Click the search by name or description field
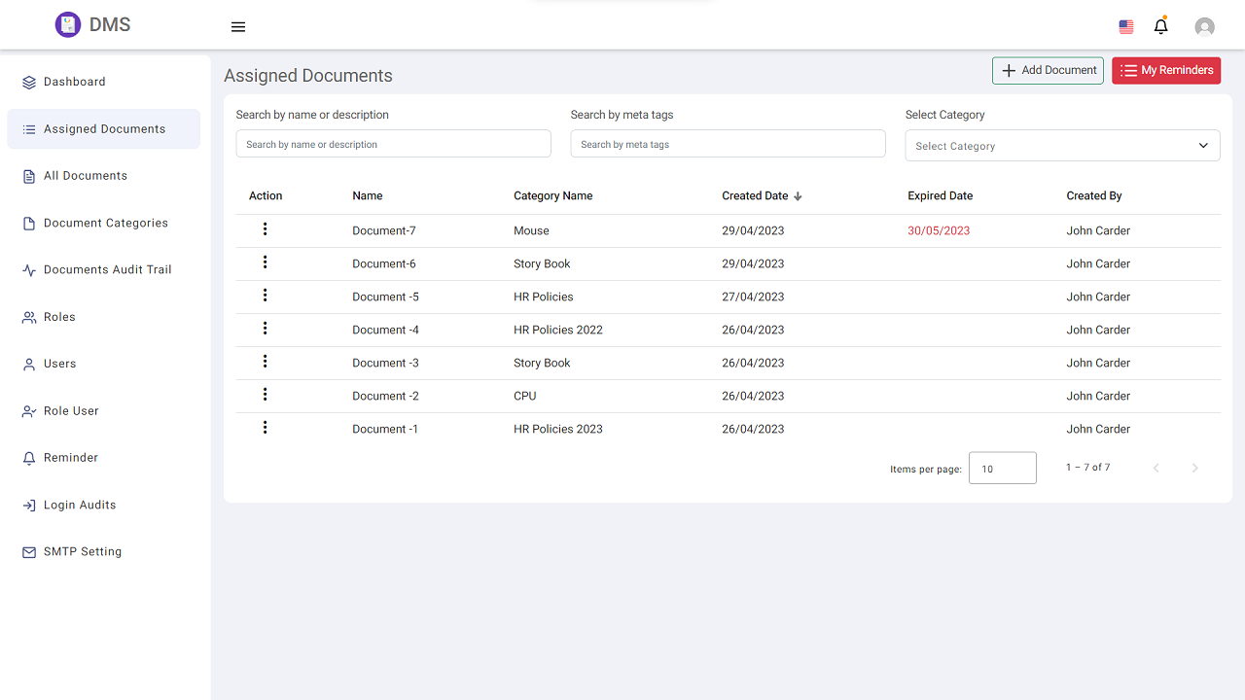The image size is (1245, 700). pos(393,144)
